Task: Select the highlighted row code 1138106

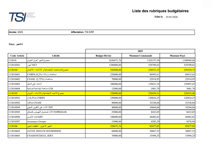Action: coord(13,126)
